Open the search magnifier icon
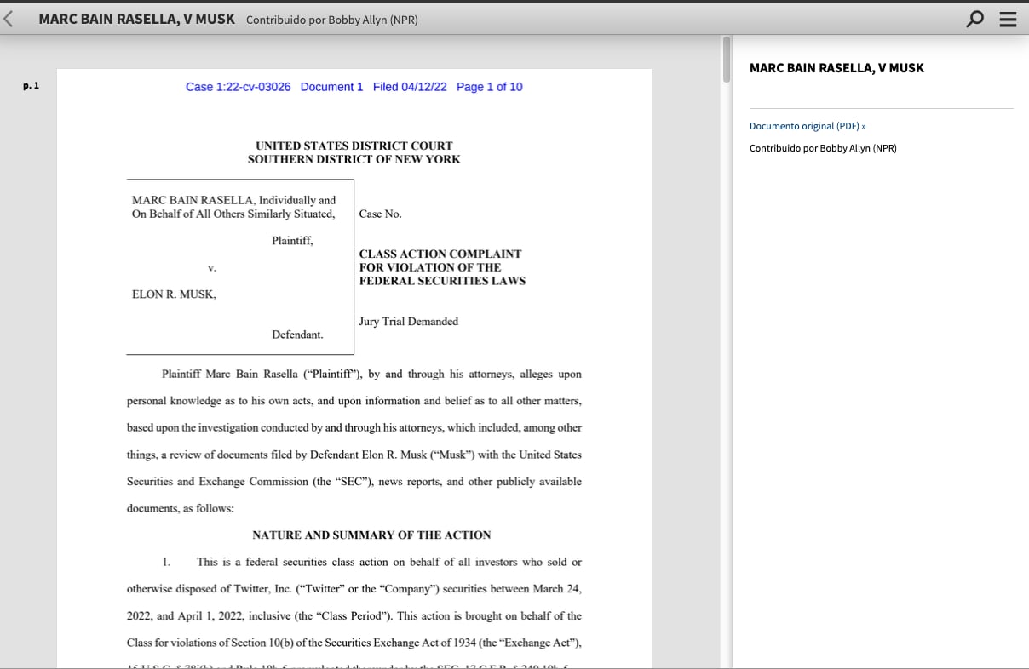The width and height of the screenshot is (1029, 669). 975,19
